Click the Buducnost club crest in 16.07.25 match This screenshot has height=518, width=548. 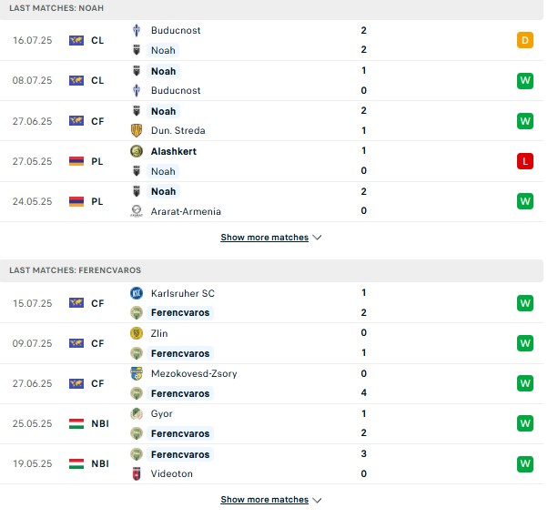137,30
